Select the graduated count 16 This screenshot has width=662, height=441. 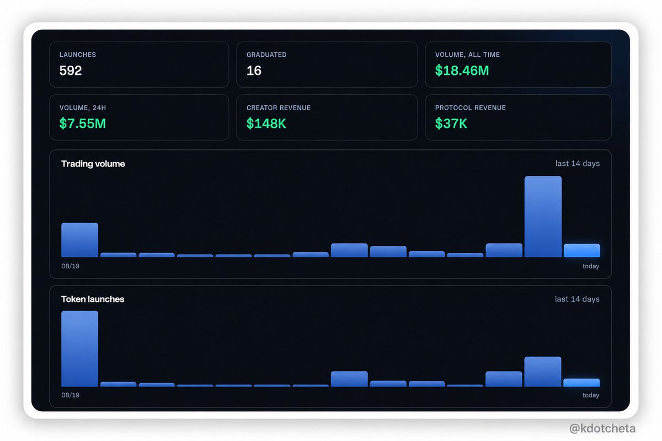(x=254, y=71)
